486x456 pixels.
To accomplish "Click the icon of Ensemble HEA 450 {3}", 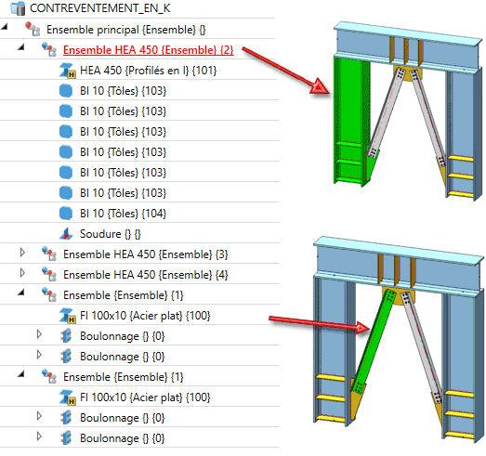I will click(x=49, y=254).
